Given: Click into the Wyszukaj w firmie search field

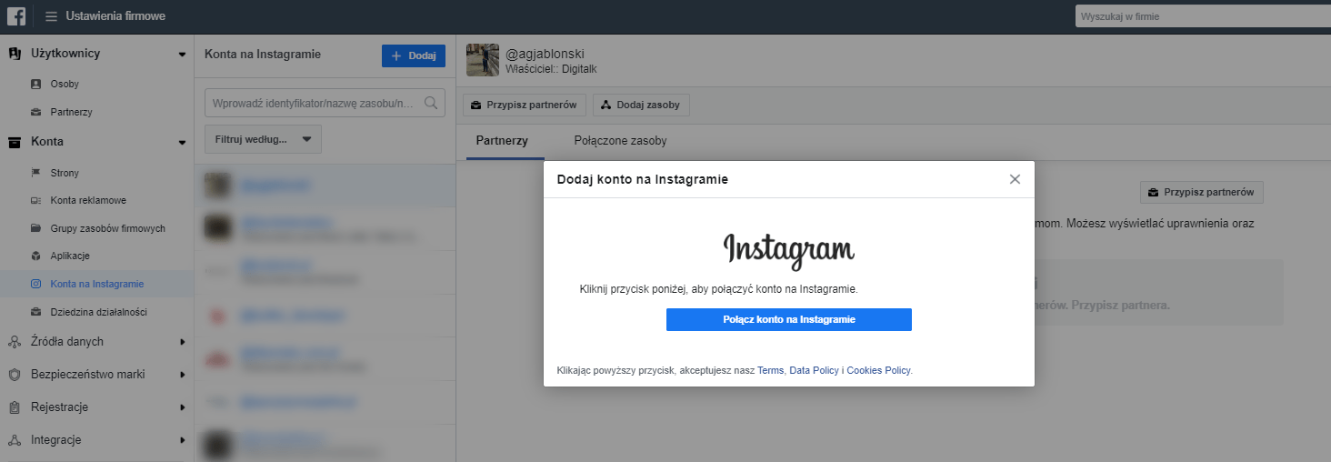Looking at the screenshot, I should [1202, 16].
